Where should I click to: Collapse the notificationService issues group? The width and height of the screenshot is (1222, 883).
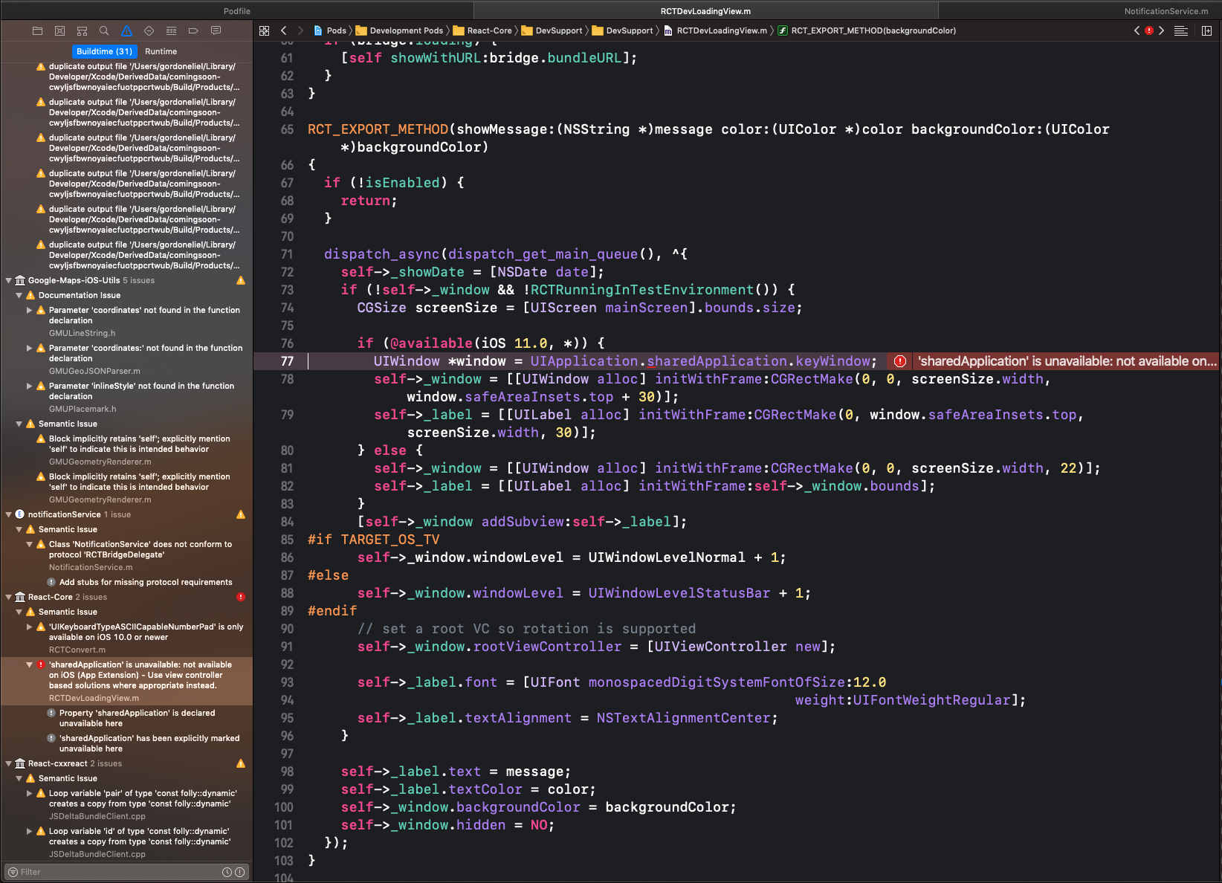click(x=9, y=514)
